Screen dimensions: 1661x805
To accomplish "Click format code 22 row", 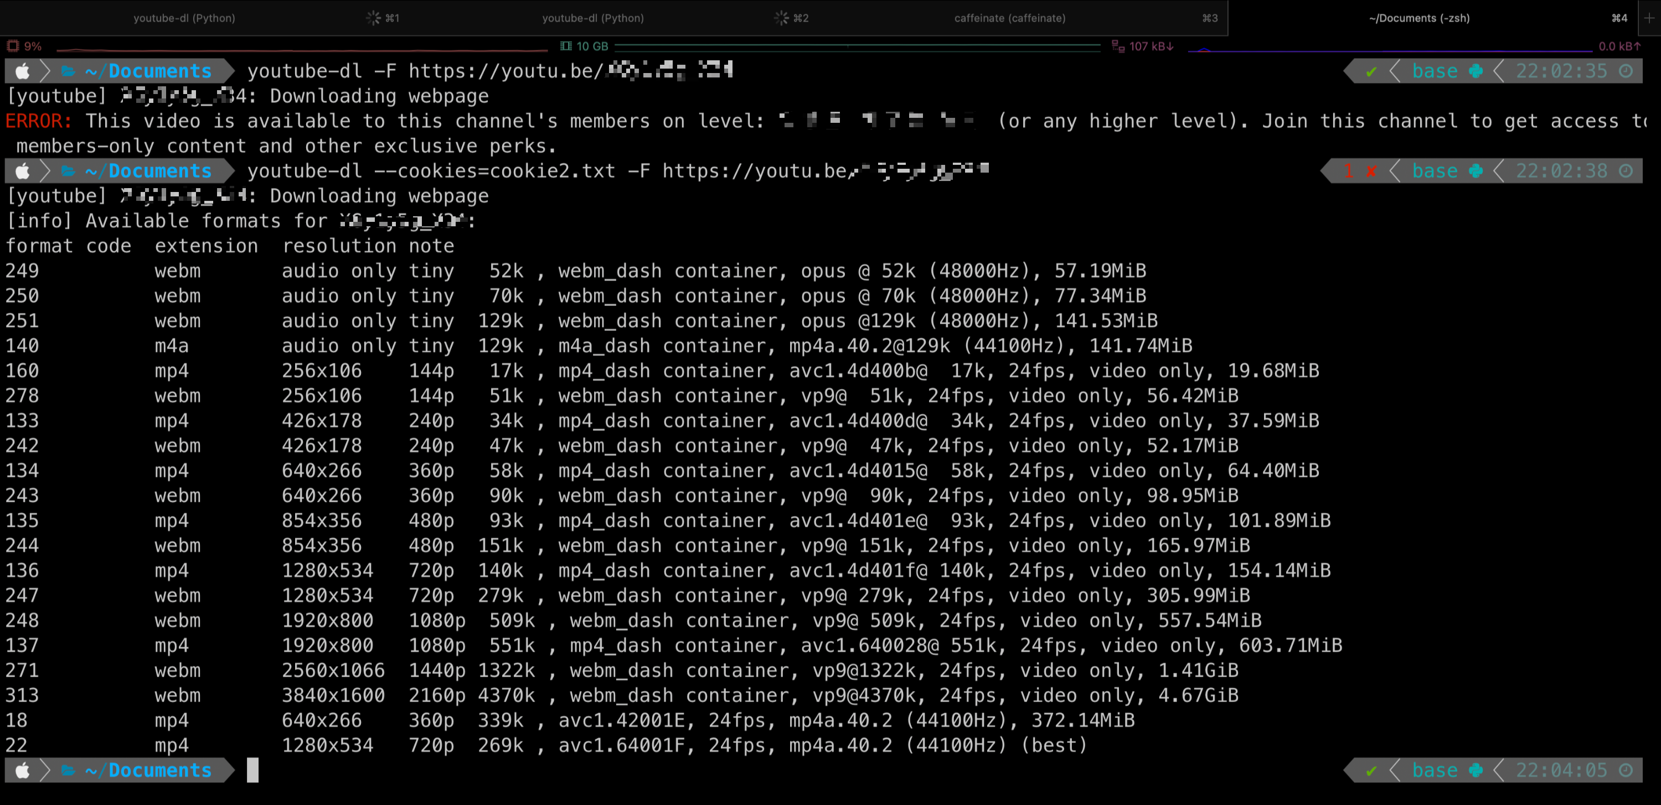I will point(547,746).
